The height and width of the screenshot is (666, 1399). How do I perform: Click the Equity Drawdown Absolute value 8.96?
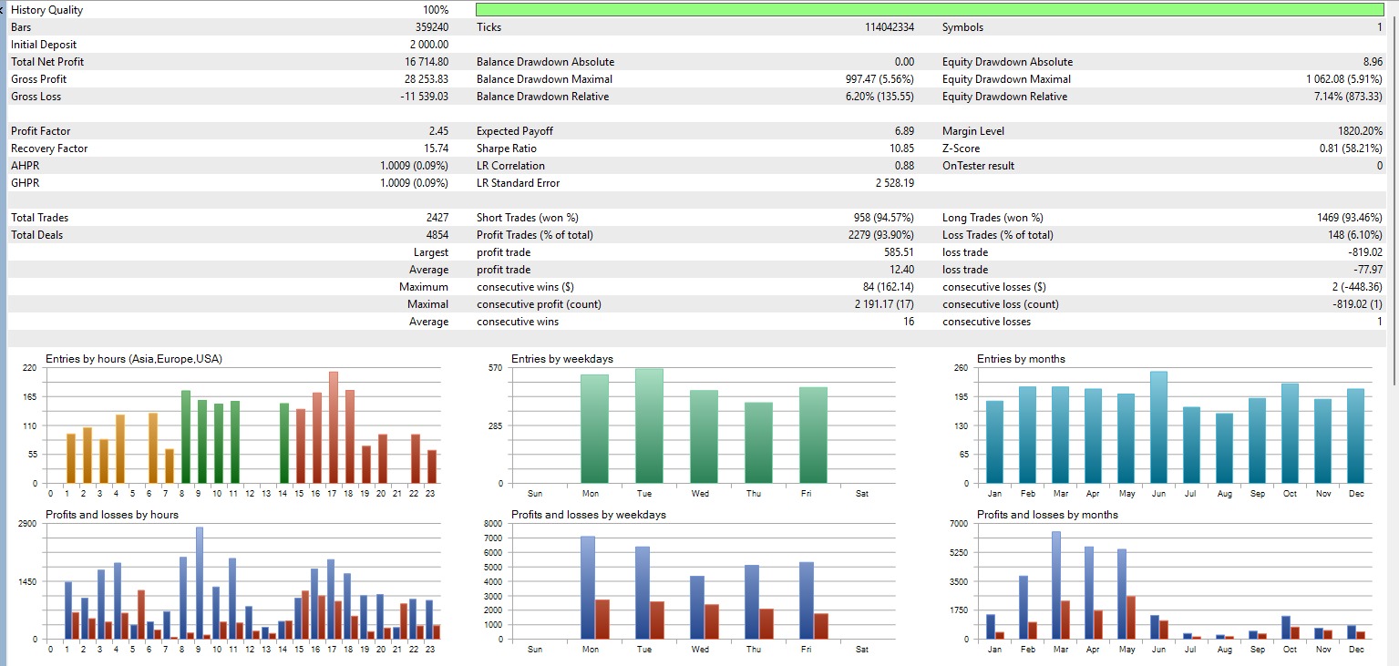[x=1373, y=62]
